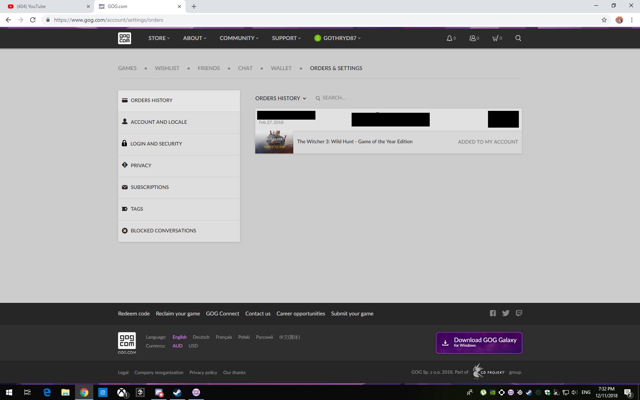Open Submit your game link
Screen dimensions: 640x400
point(352,314)
